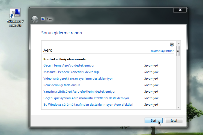Click the report scrollbar thumb
Viewport: 203px width, 135px height.
point(178,51)
